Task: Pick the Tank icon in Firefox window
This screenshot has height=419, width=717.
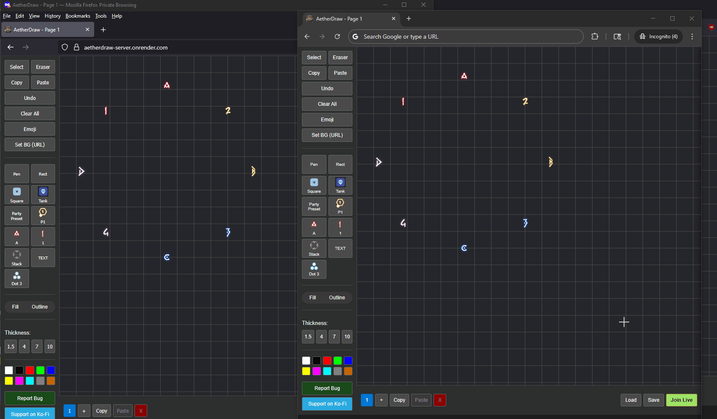Action: (43, 195)
